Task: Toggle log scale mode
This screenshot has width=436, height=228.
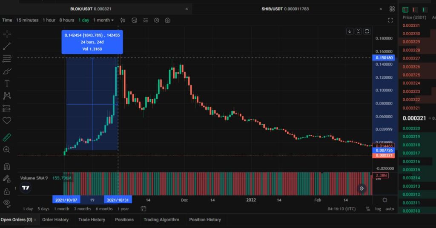Action: (x=378, y=209)
